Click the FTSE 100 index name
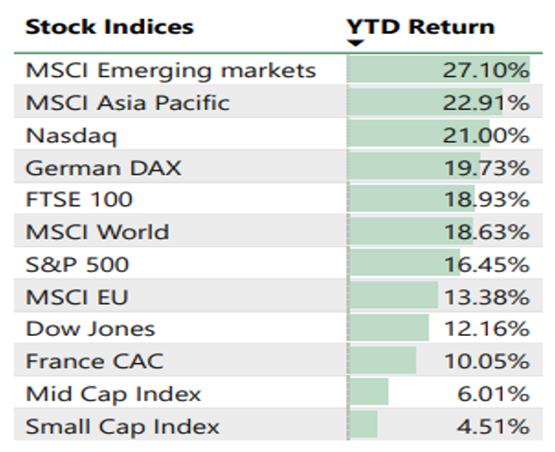555x452 pixels. [x=79, y=200]
